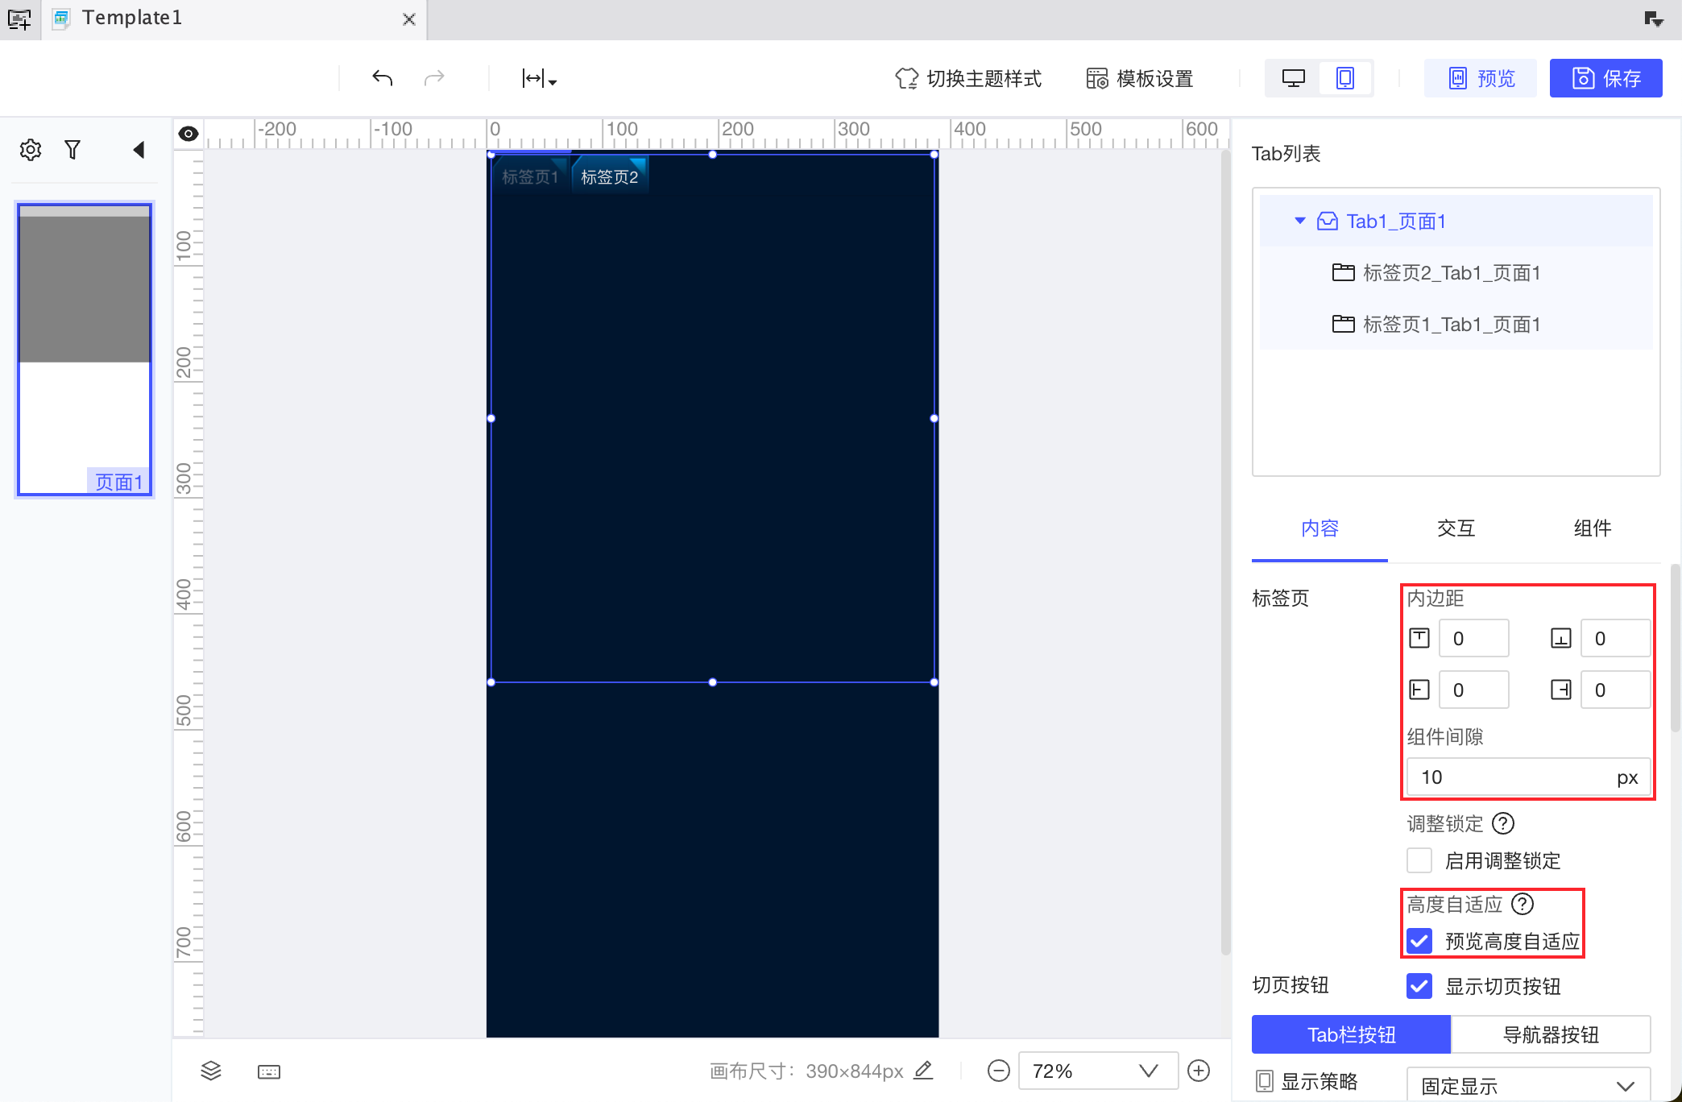Zoom in with the plus icon
Viewport: 1682px width, 1102px height.
point(1199,1071)
